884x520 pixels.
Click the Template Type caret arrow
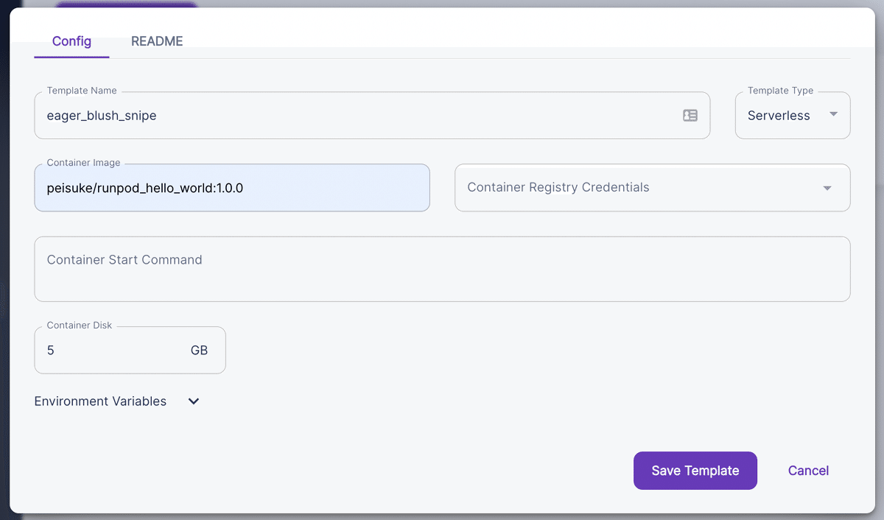pyautogui.click(x=833, y=114)
